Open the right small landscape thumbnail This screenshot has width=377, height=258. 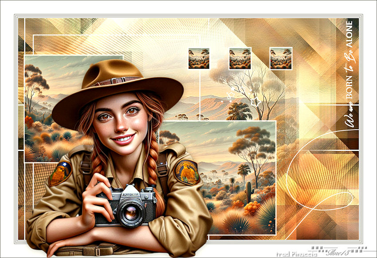coord(281,58)
